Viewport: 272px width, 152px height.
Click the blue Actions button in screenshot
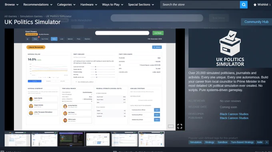(x=157, y=47)
